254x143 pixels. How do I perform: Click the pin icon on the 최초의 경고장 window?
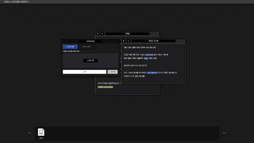tap(123, 41)
